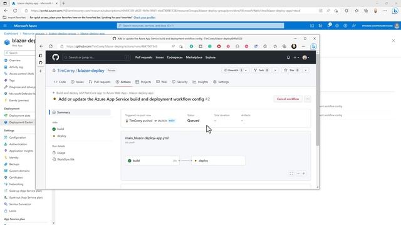Open GitHub notifications bell

288,57
